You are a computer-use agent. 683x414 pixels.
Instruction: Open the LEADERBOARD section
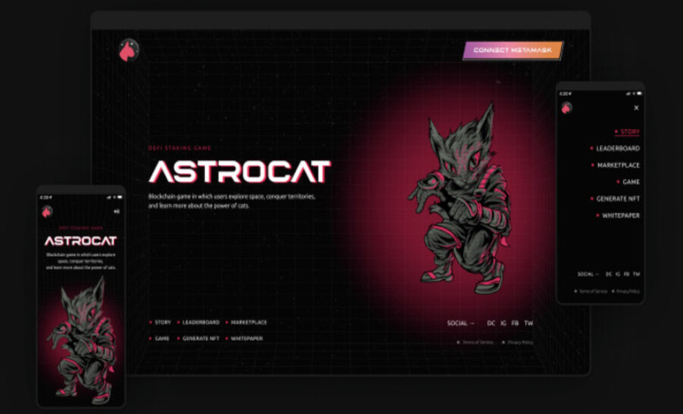click(x=201, y=321)
